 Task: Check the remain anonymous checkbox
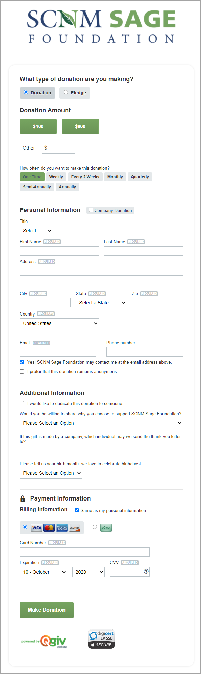pos(22,371)
